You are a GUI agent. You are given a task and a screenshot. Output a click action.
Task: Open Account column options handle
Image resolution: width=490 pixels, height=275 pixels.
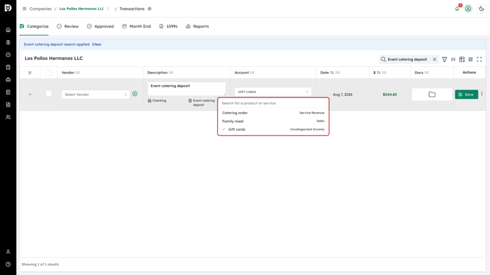click(252, 73)
